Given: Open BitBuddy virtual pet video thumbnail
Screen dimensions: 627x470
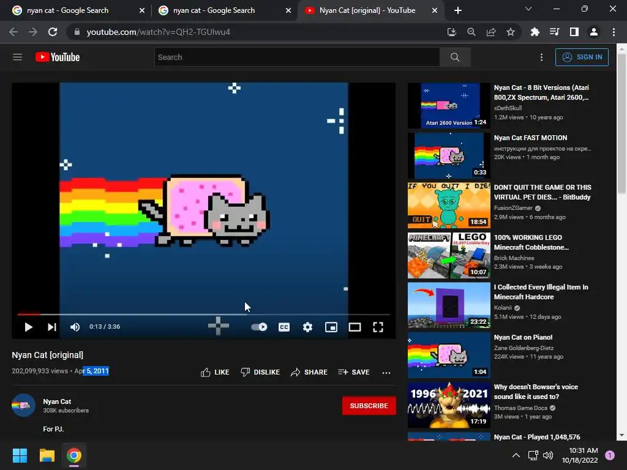Looking at the screenshot, I should pyautogui.click(x=449, y=205).
